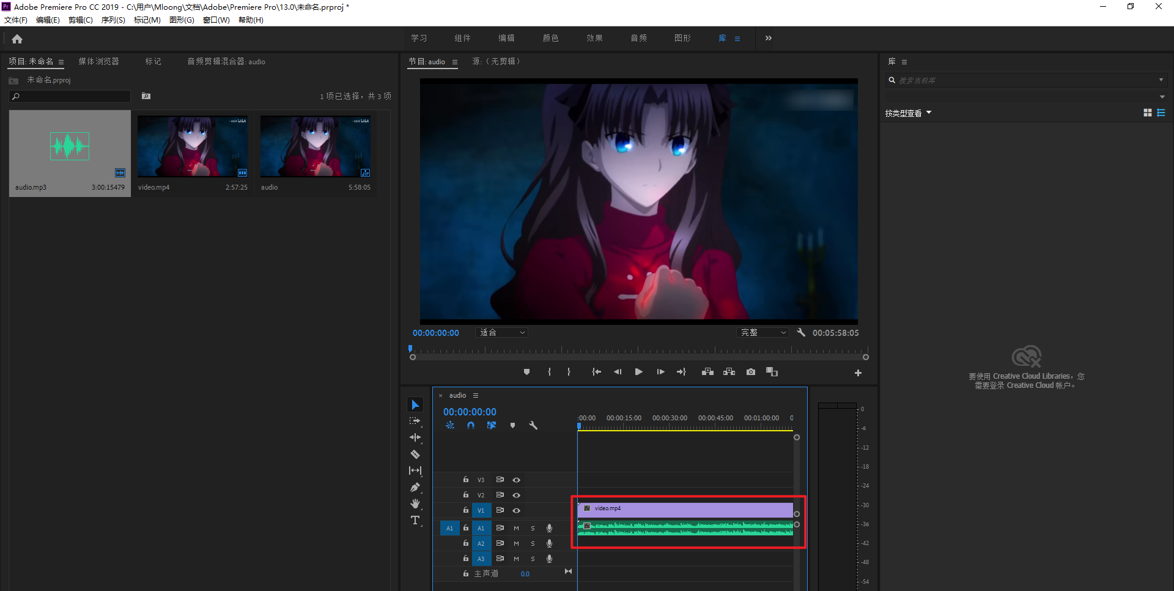
Task: Open the 完整 playback resolution dropdown
Action: tap(763, 333)
